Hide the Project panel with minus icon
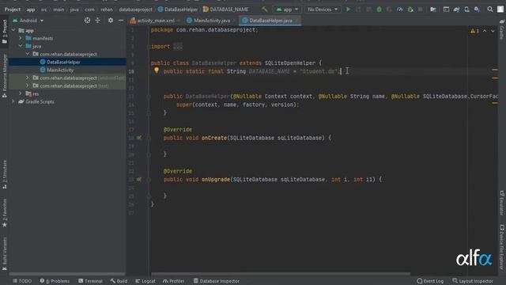Image resolution: width=506 pixels, height=285 pixels. point(121,21)
